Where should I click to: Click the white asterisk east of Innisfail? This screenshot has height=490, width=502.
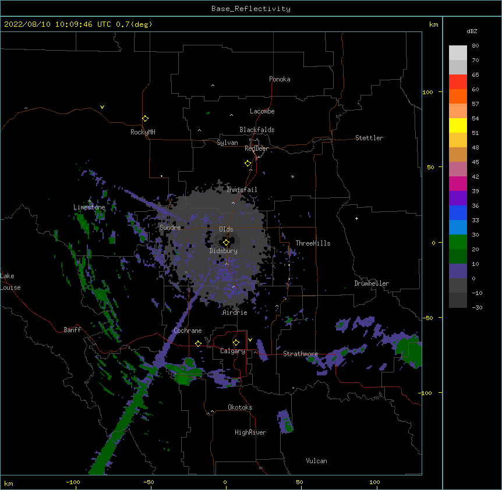pos(292,176)
